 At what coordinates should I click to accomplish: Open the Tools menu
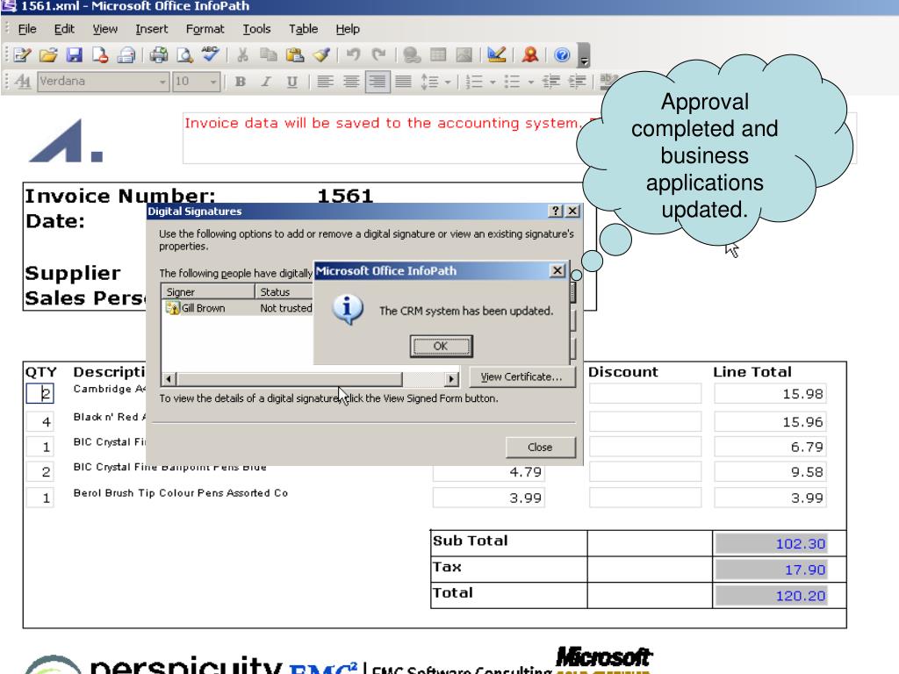[256, 29]
